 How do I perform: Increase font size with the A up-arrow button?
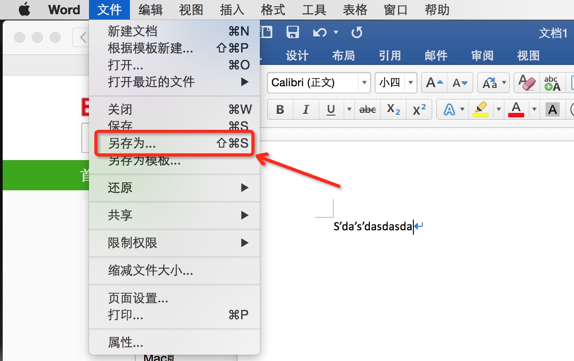point(435,83)
